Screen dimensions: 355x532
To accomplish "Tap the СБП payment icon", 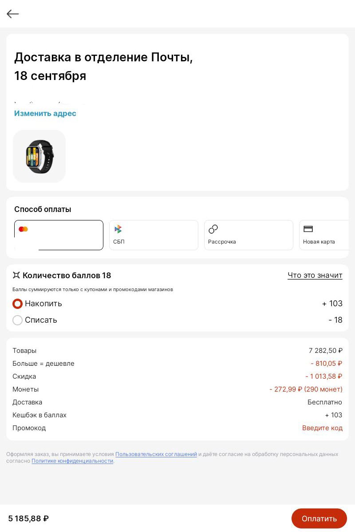I will point(118,229).
